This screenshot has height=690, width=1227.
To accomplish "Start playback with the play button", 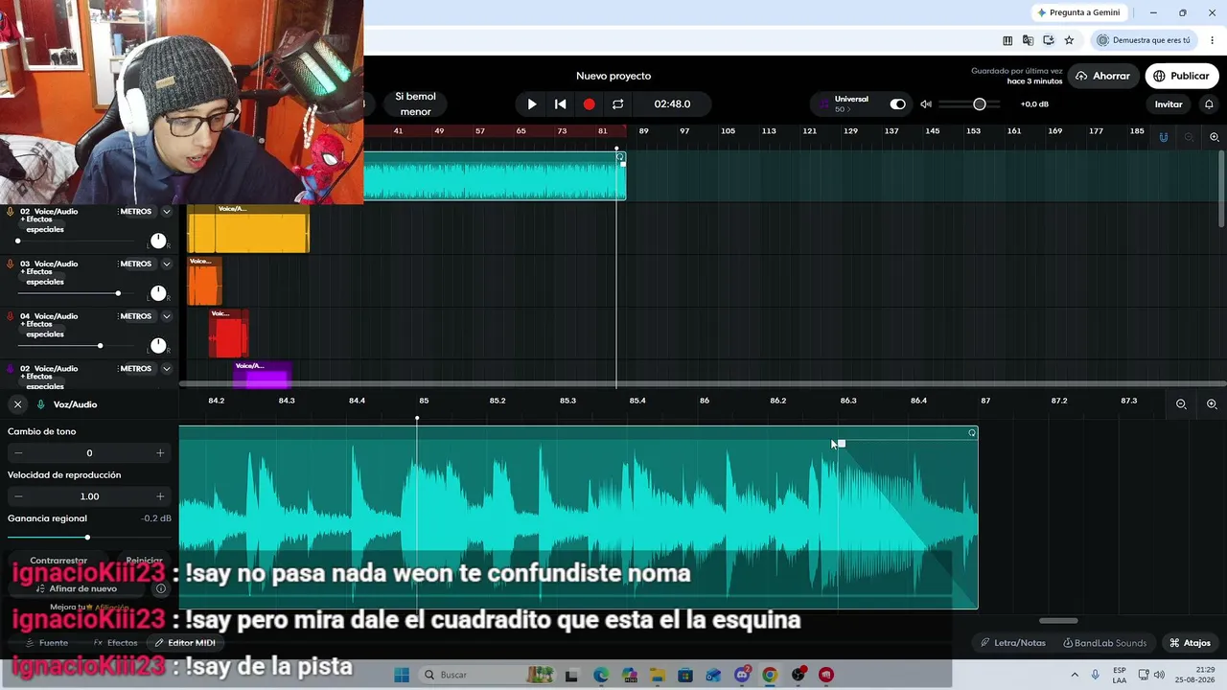I will coord(532,103).
